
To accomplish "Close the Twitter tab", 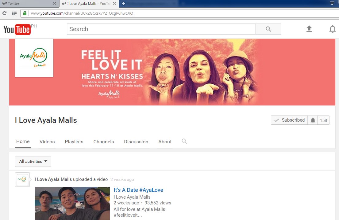I will pyautogui.click(x=55, y=3).
